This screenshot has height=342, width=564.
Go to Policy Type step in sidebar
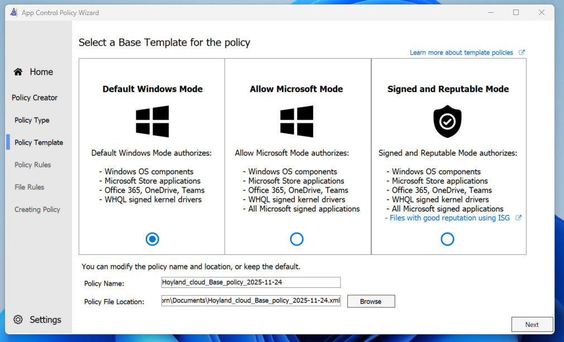click(x=32, y=120)
